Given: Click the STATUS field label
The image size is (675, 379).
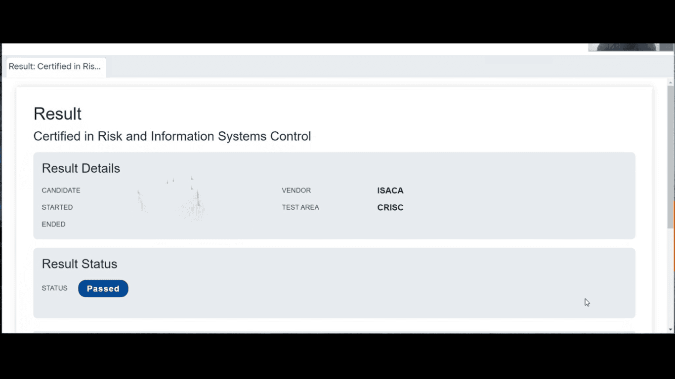Looking at the screenshot, I should 54,288.
